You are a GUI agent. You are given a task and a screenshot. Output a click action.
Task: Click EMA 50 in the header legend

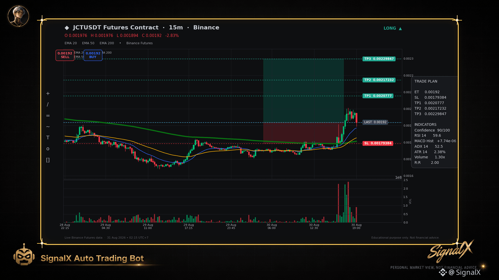(x=88, y=43)
